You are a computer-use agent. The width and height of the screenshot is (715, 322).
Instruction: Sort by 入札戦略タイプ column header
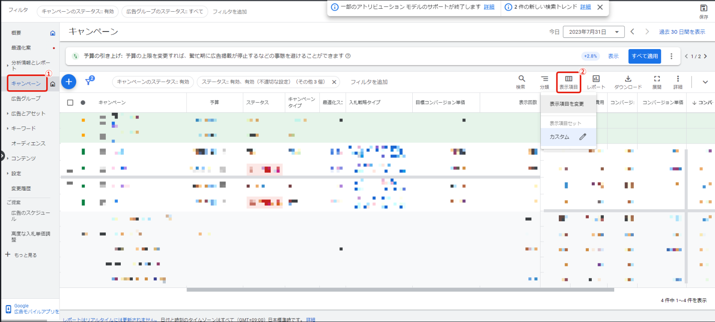[x=365, y=102]
